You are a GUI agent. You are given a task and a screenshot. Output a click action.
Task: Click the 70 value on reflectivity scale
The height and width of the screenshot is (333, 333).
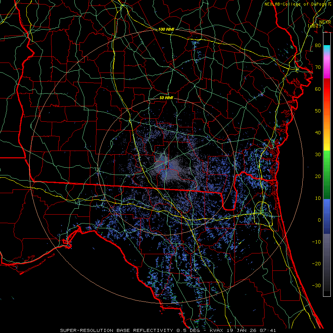[318, 67]
